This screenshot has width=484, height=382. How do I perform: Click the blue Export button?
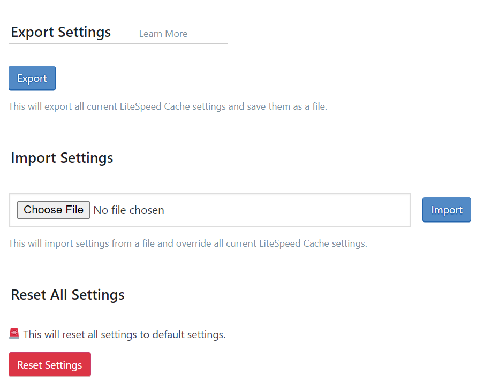pos(32,78)
